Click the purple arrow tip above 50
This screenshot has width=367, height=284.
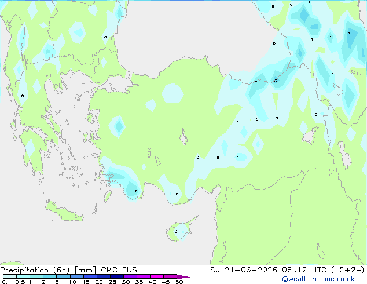tap(183, 276)
